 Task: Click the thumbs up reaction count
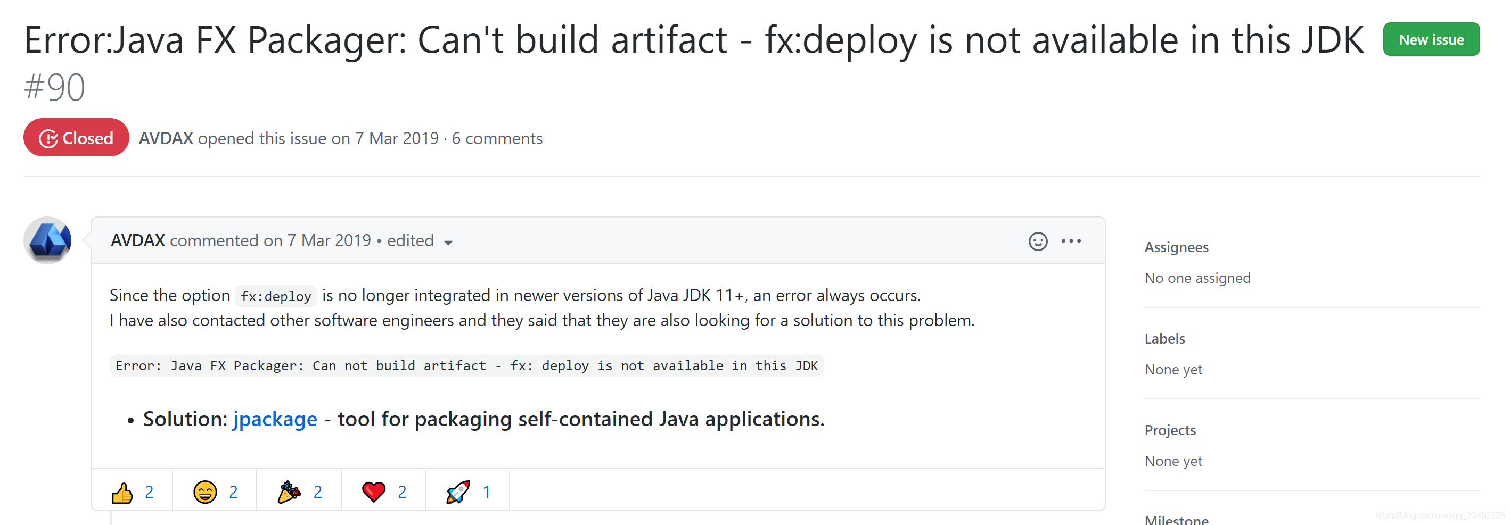pos(150,491)
